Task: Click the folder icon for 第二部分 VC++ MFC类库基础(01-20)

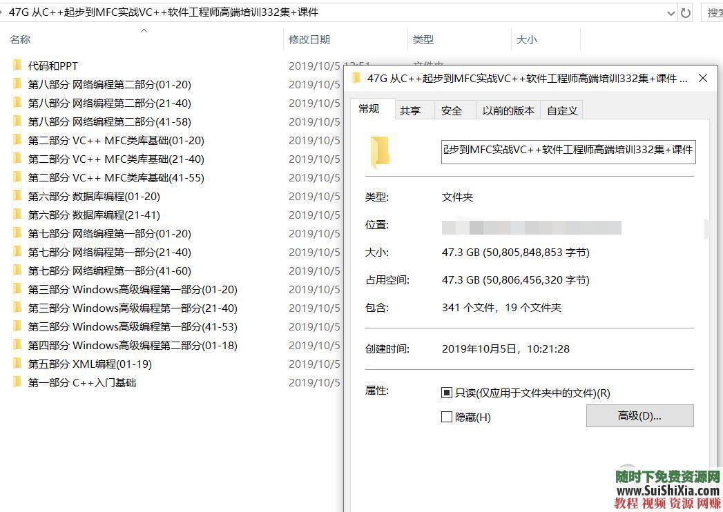Action: (19, 140)
